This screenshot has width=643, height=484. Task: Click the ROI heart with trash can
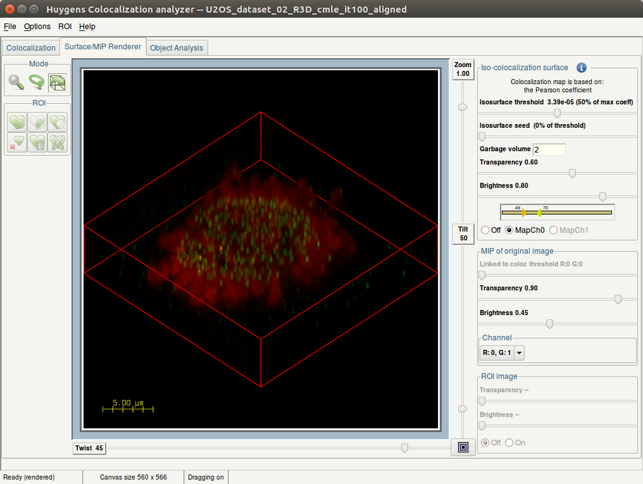pyautogui.click(x=37, y=142)
